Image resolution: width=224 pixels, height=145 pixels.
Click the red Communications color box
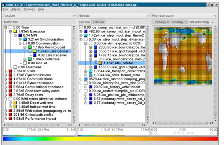tap(10, 79)
